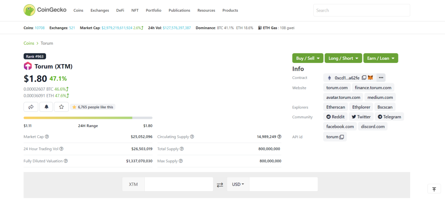Image resolution: width=445 pixels, height=199 pixels.
Task: Open the Telegram community link
Action: click(389, 117)
